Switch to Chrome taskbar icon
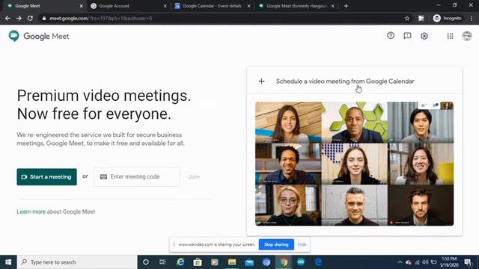Viewport: 479px width, 269px height. click(x=284, y=262)
